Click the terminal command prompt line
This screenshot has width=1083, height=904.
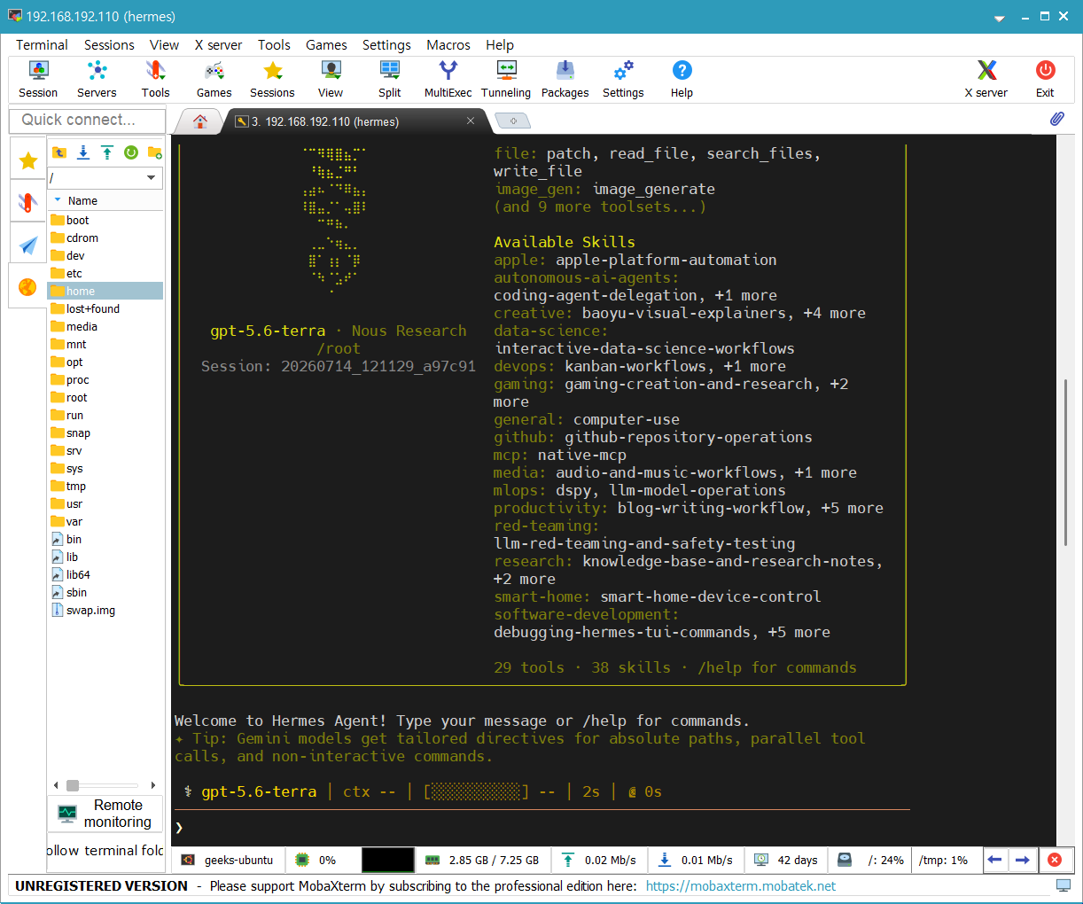pyautogui.click(x=541, y=828)
